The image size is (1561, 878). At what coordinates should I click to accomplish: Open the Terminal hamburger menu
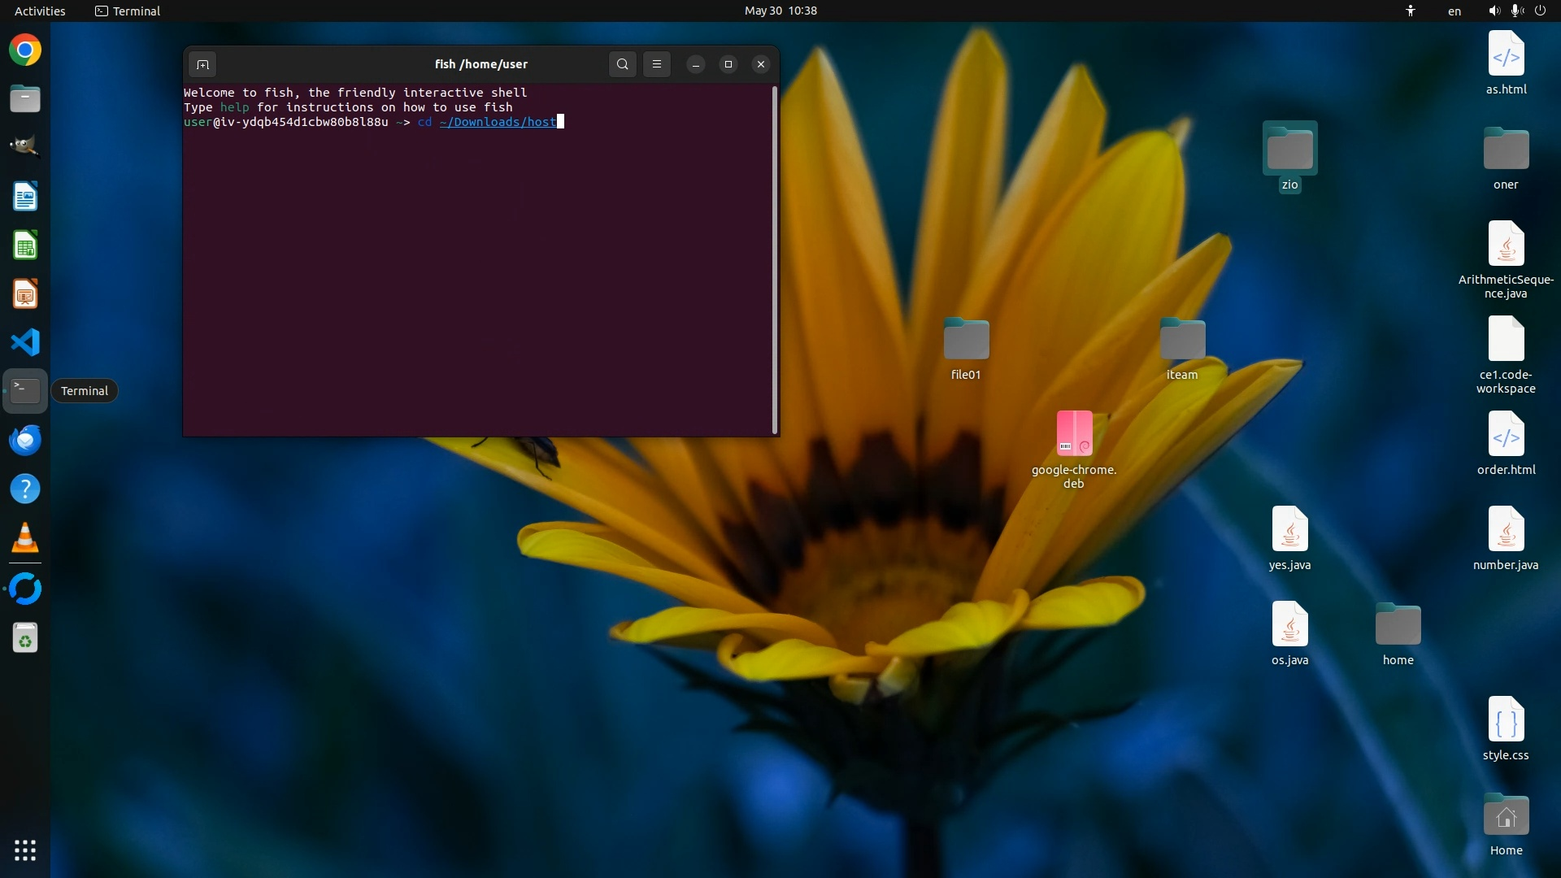657,64
